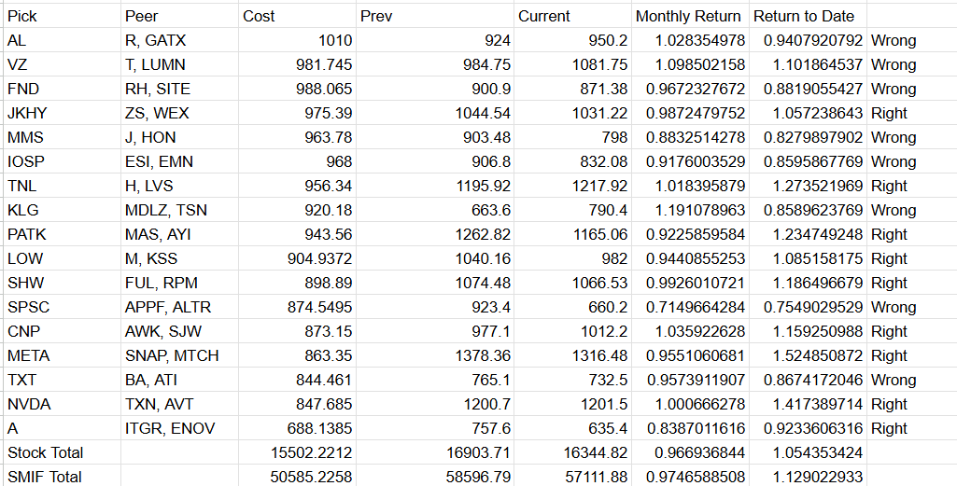Select peer cell 'FUL, RPM'

(179, 283)
